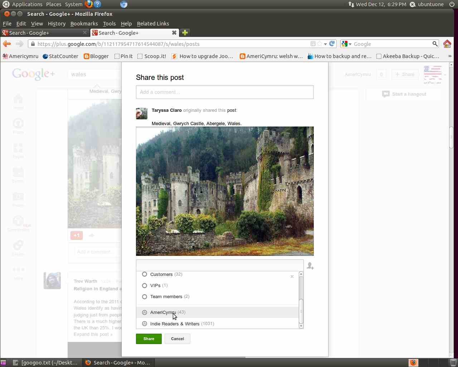
Task: Open the help icon in top panel
Action: (97, 4)
